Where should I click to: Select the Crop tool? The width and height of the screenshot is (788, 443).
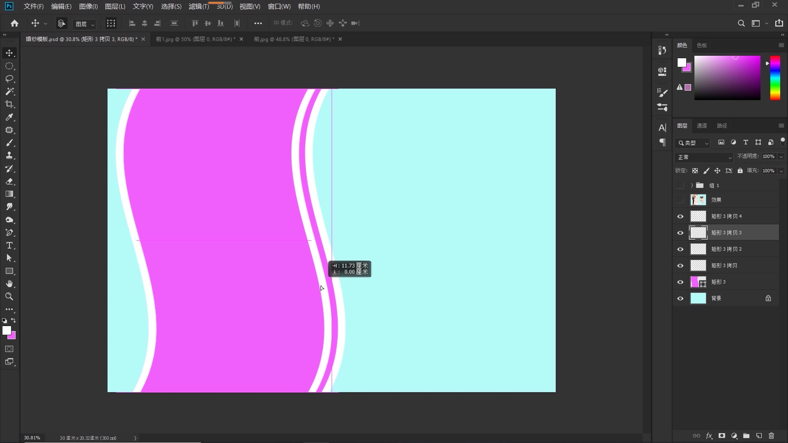pyautogui.click(x=9, y=104)
